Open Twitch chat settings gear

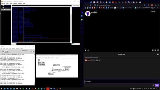pyautogui.click(x=153, y=85)
